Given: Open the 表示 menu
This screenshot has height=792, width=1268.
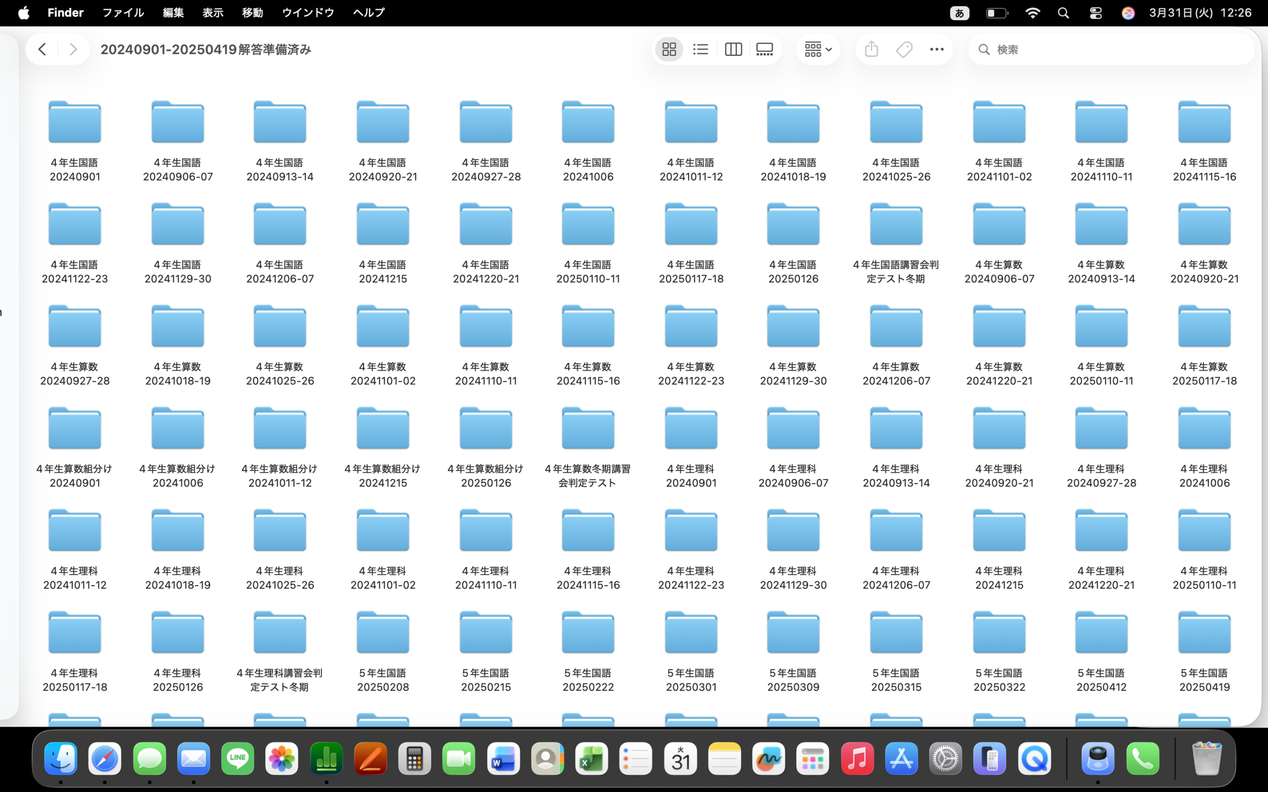Looking at the screenshot, I should point(212,12).
